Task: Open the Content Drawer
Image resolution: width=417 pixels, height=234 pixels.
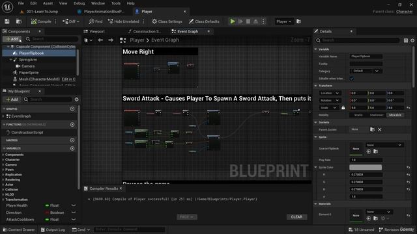Action: pos(19,229)
